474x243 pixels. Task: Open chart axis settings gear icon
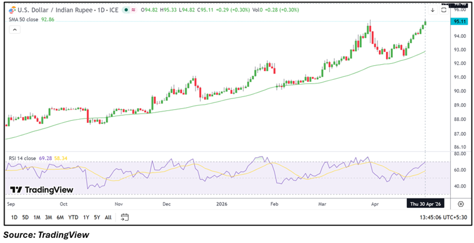point(460,204)
